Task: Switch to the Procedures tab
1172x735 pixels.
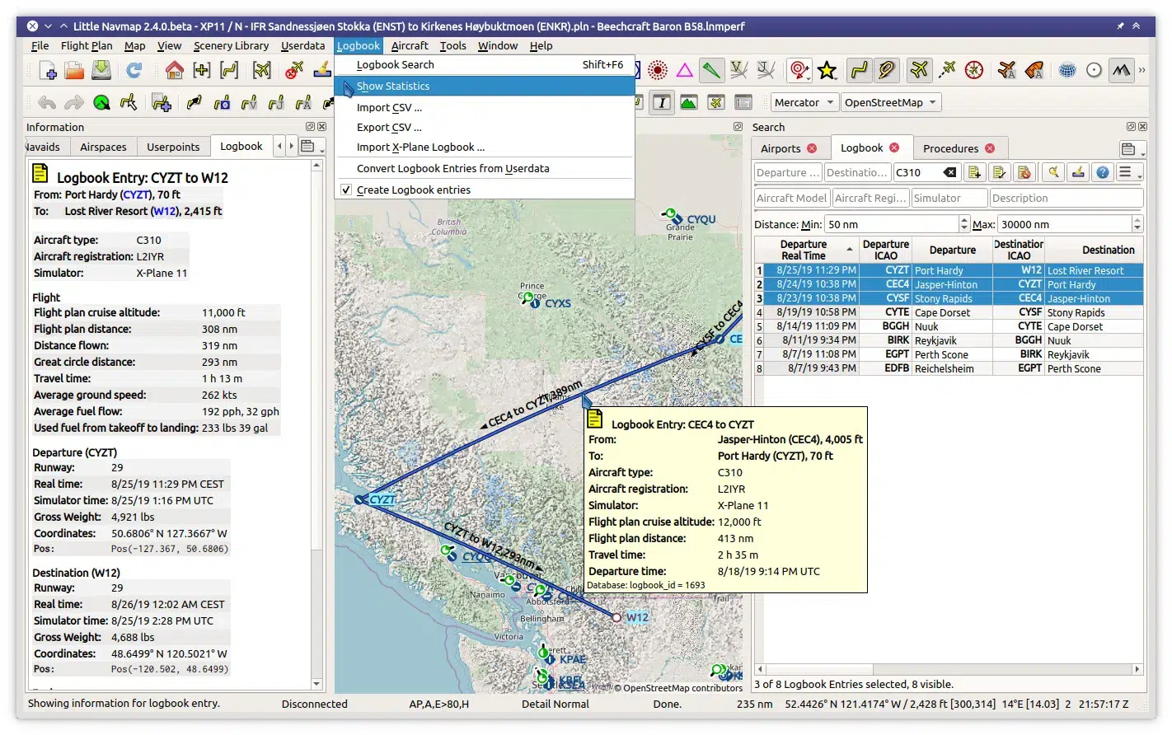Action: [950, 149]
